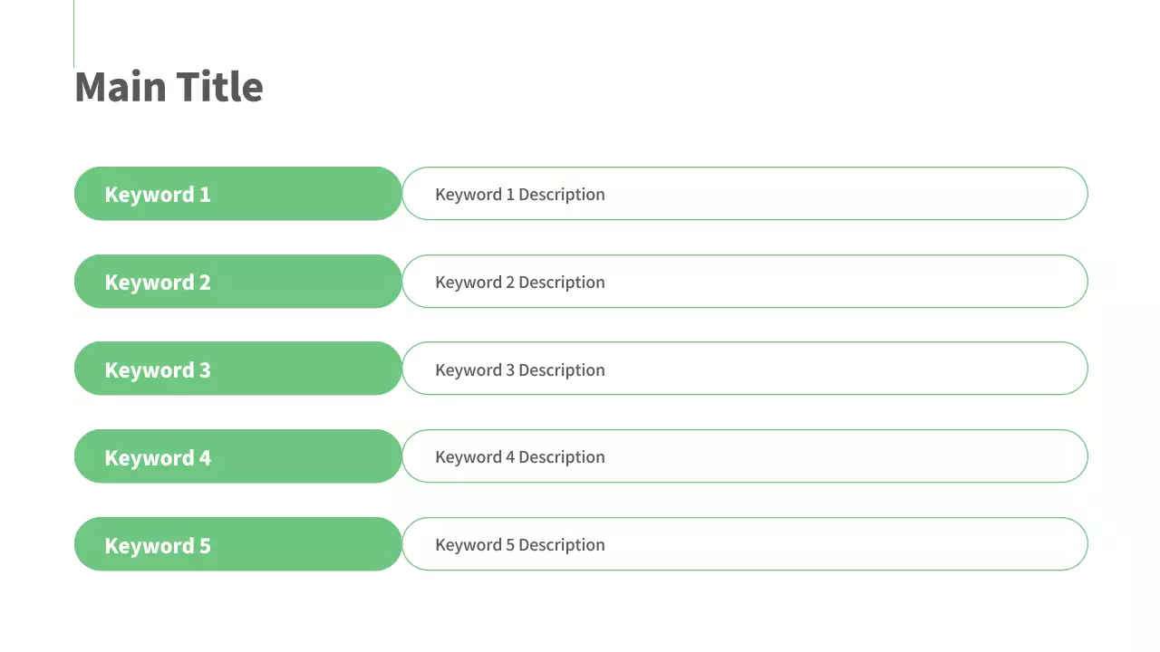Click the Keyword 5 Description text

pyautogui.click(x=519, y=545)
